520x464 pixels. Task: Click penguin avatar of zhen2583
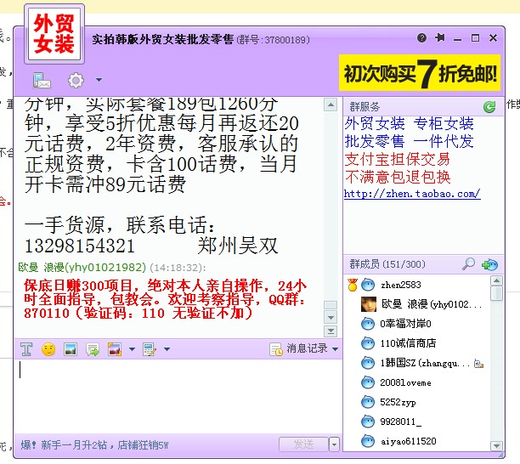367,285
